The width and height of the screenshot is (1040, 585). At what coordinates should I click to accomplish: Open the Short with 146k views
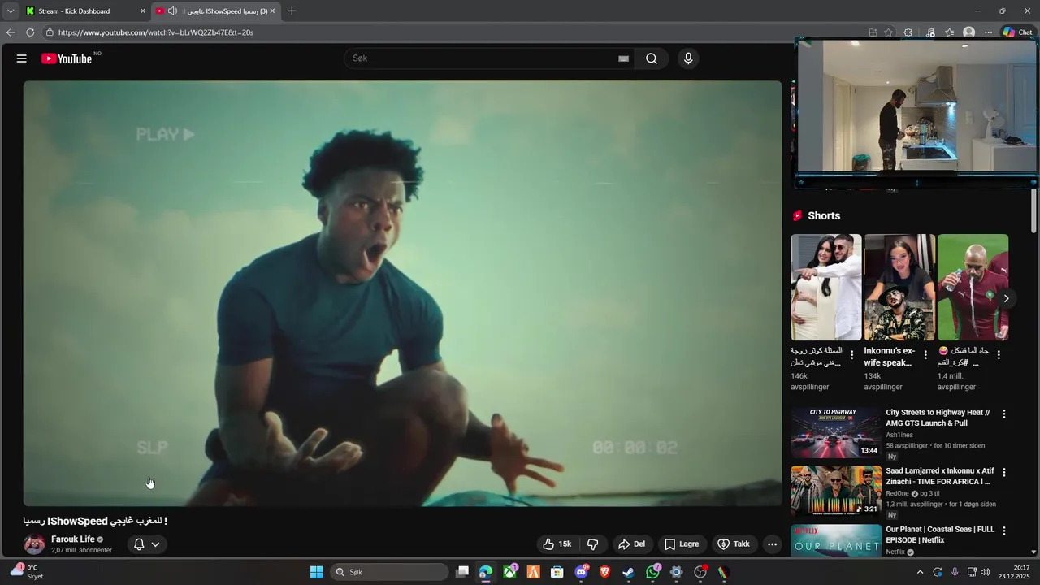[x=826, y=287]
